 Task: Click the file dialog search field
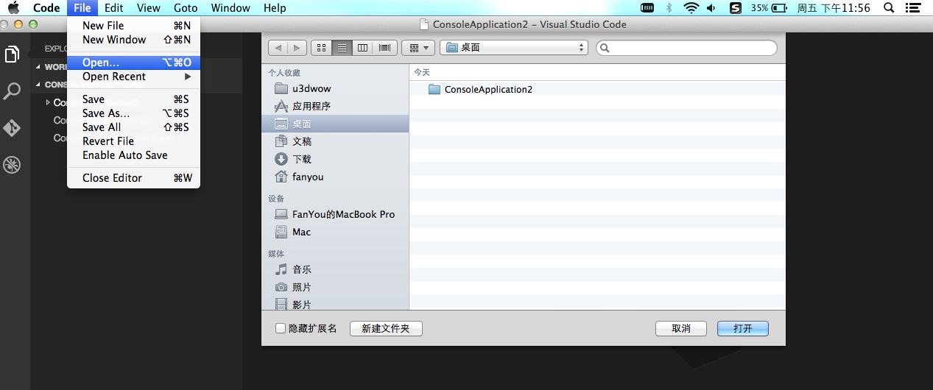click(686, 48)
